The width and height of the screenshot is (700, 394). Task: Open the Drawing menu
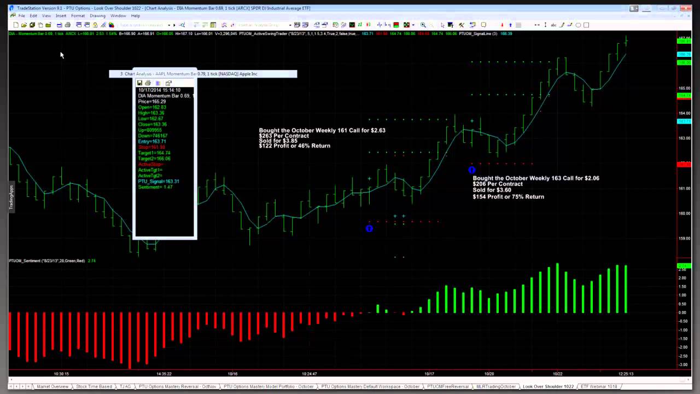click(x=97, y=16)
